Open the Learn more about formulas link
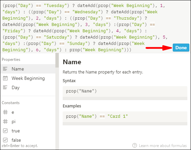This screenshot has width=191, height=150. tap(163, 146)
